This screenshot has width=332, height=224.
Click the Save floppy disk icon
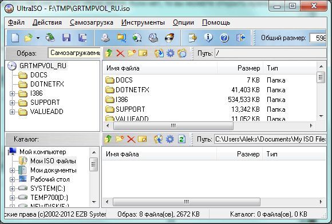(x=66, y=38)
